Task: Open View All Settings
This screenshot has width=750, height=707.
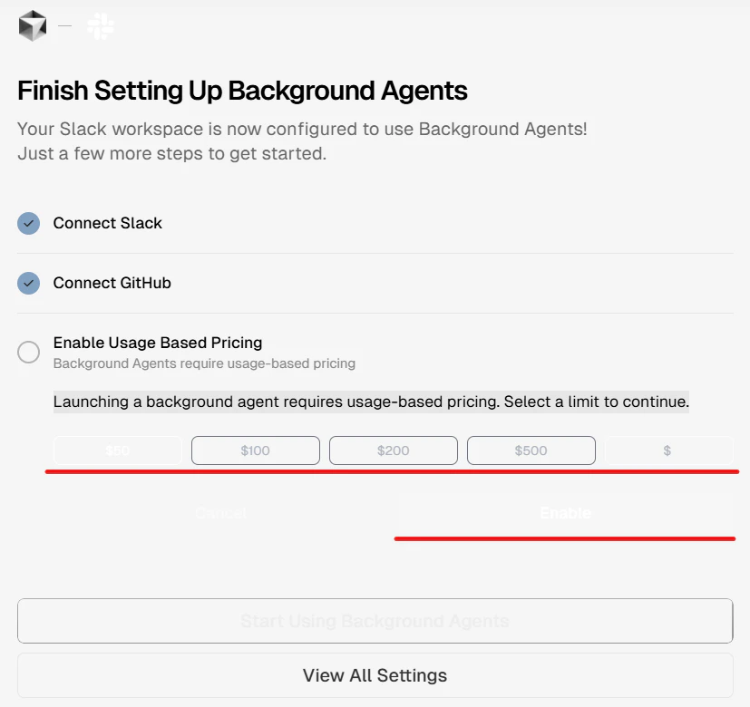Action: (375, 675)
